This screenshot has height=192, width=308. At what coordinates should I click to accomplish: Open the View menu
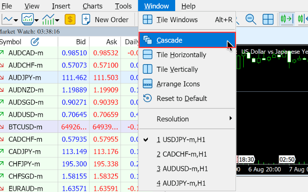32,6
